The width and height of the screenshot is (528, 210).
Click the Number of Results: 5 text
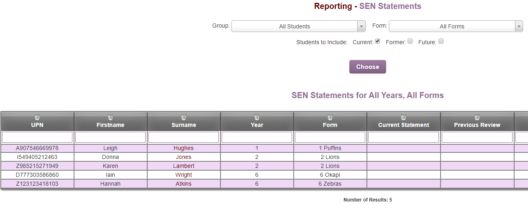click(x=368, y=200)
